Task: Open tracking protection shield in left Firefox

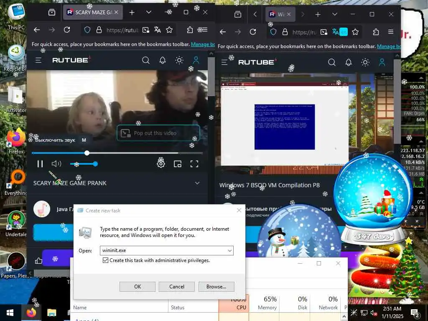Action: click(87, 30)
